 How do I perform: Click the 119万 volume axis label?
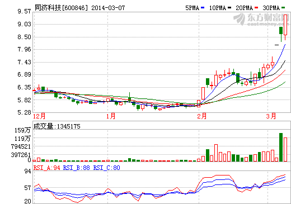(x=22, y=139)
